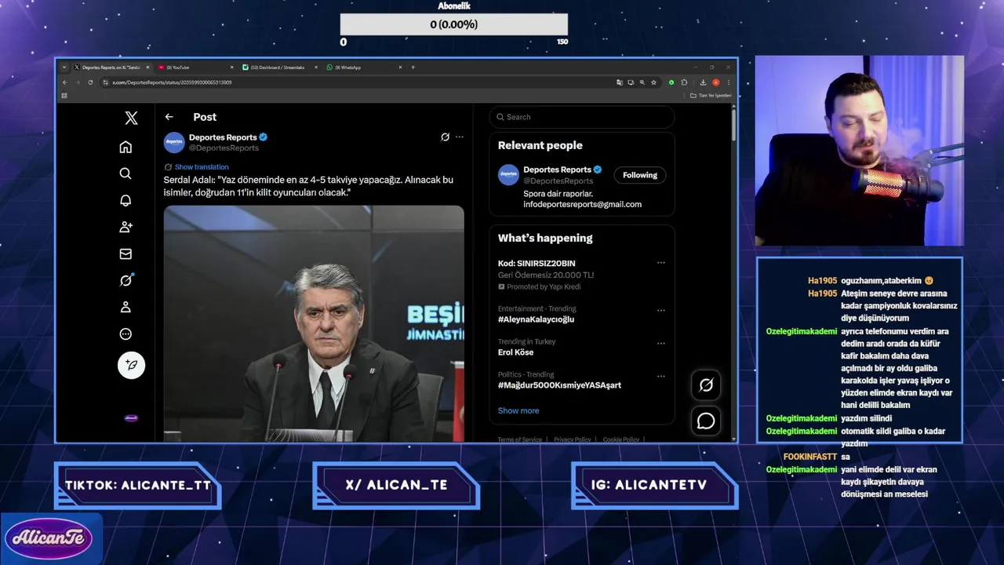Open More circle icon in sidebar

click(125, 334)
